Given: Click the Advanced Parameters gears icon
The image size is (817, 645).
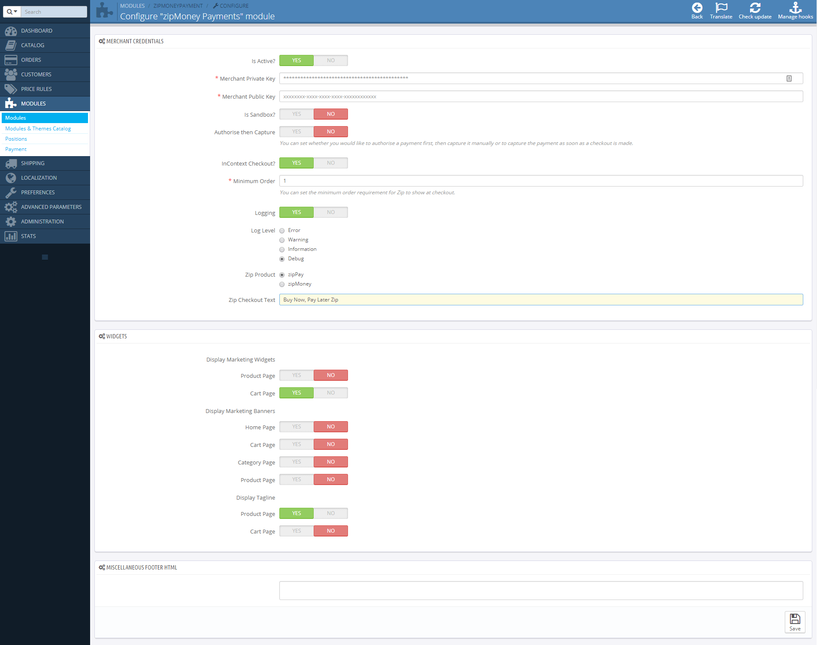Looking at the screenshot, I should click(x=11, y=207).
